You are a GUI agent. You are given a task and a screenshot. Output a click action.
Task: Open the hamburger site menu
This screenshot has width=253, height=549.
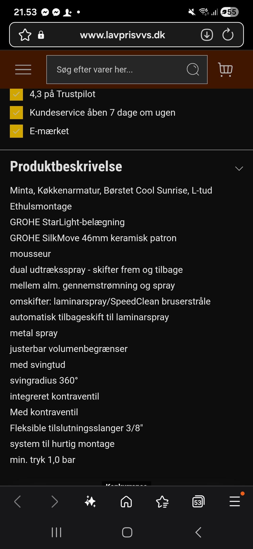point(23,69)
